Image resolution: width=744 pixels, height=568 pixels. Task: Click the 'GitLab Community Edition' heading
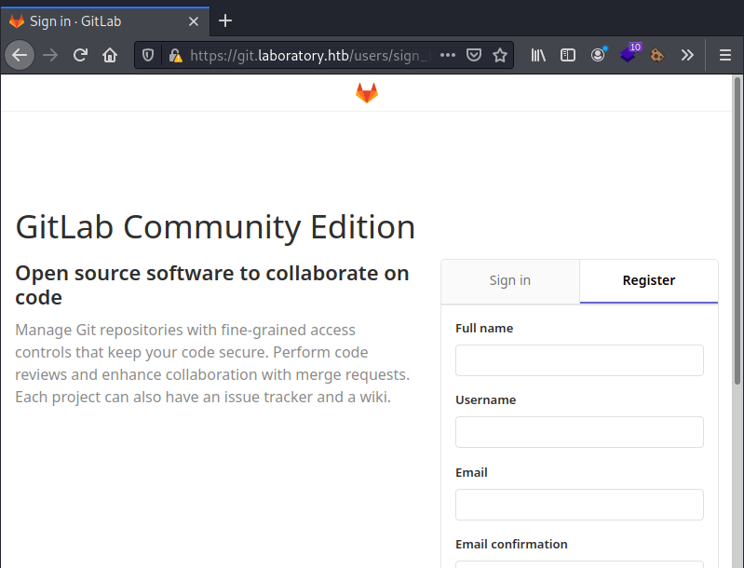[x=215, y=227]
